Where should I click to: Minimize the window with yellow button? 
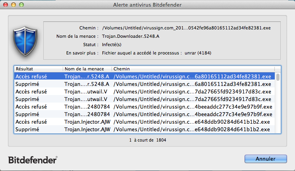[13, 5]
